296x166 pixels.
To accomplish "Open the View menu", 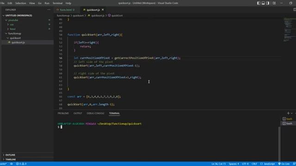I will coord(32,3).
